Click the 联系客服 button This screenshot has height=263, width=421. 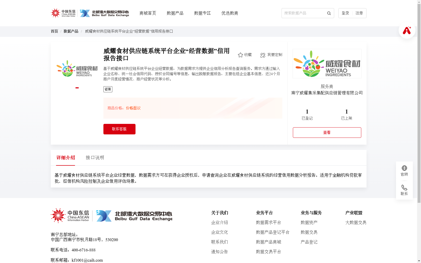[119, 129]
